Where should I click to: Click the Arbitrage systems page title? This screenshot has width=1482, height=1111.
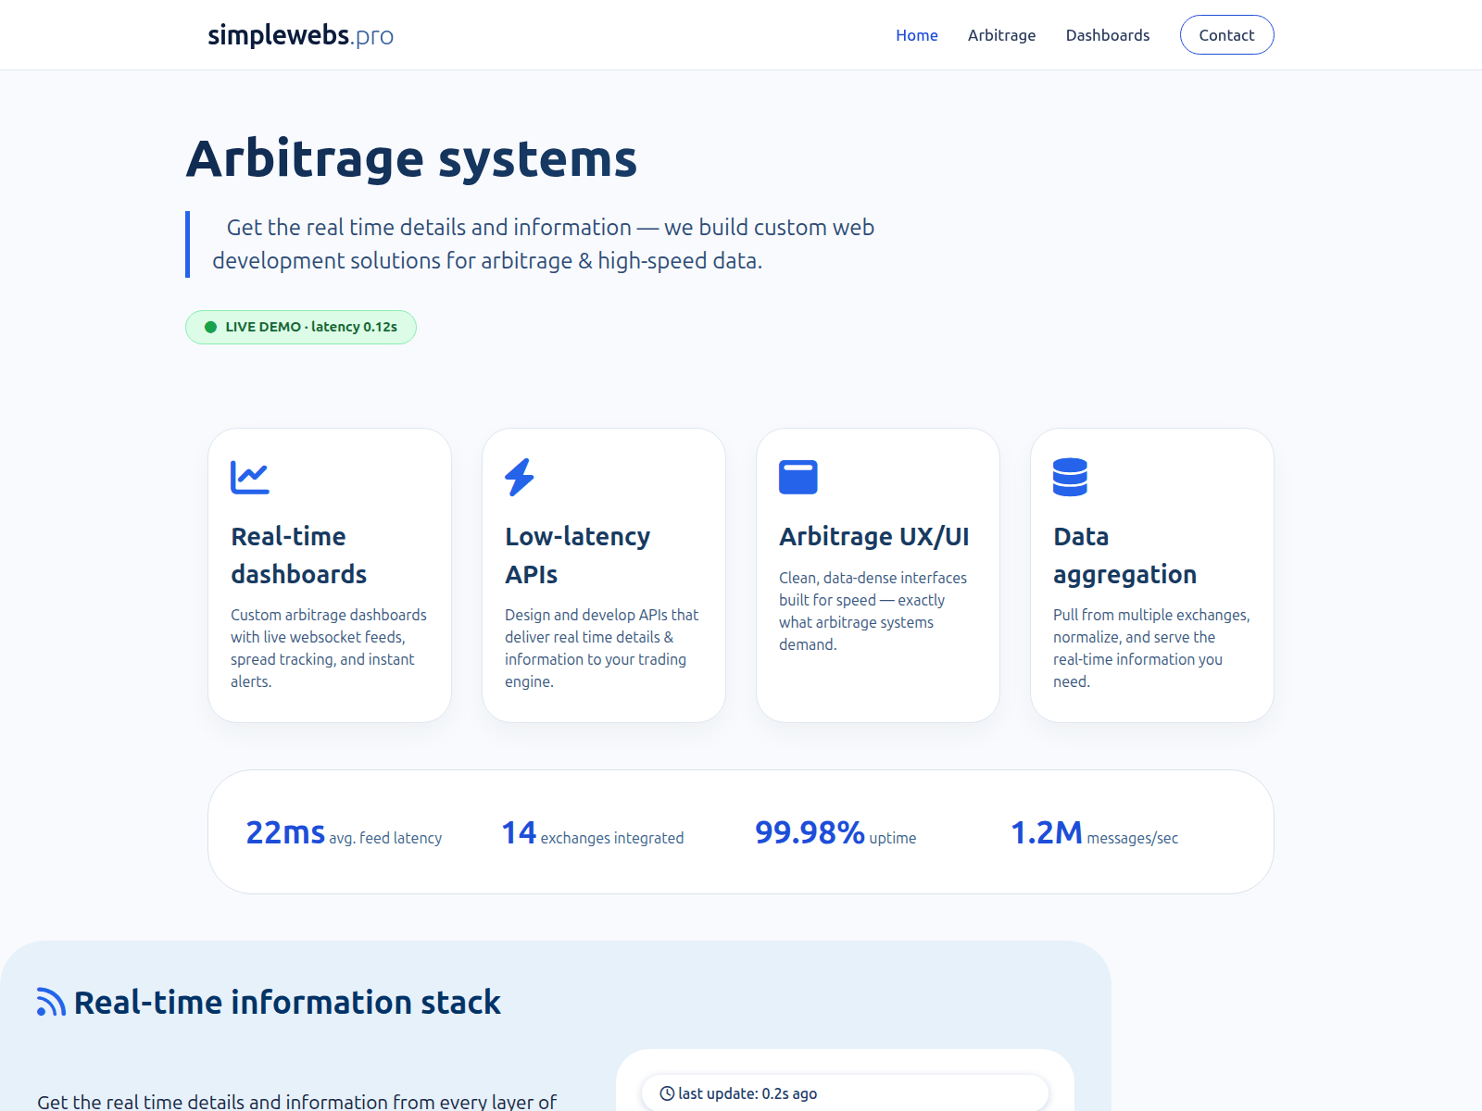point(411,158)
